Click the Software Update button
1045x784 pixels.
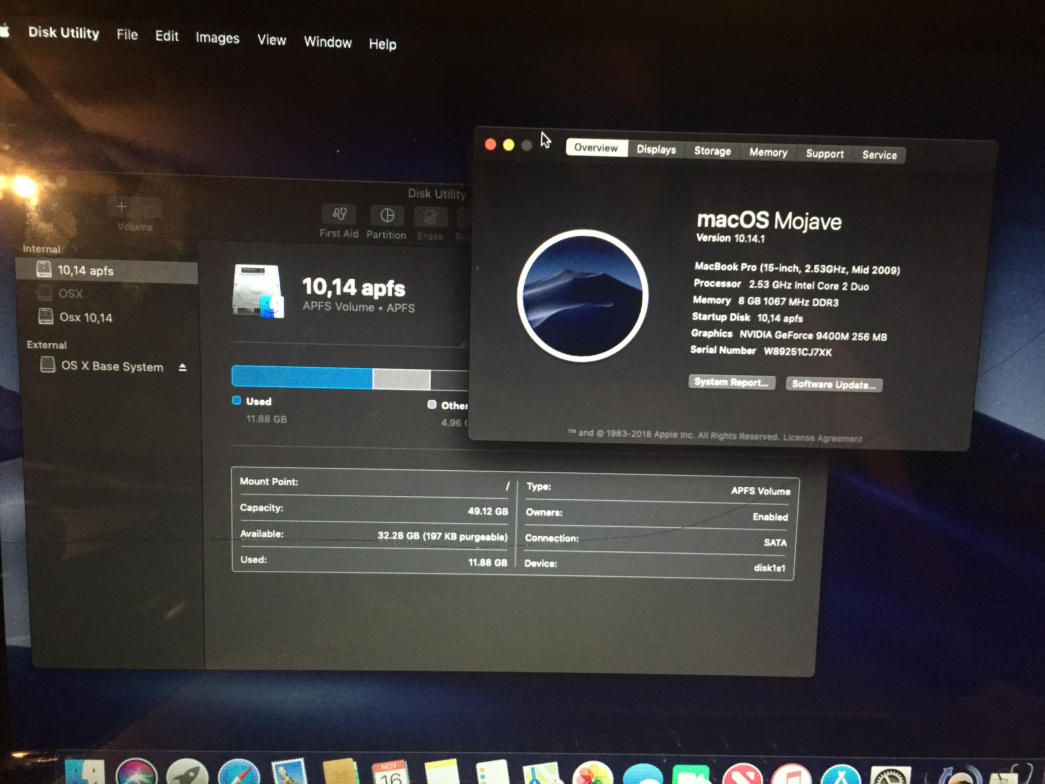pyautogui.click(x=833, y=384)
